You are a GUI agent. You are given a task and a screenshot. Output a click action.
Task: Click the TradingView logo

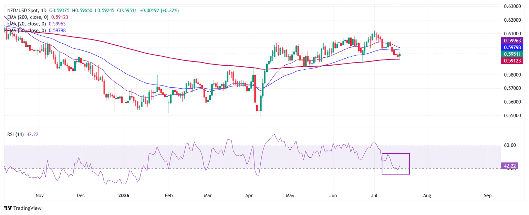(22, 208)
